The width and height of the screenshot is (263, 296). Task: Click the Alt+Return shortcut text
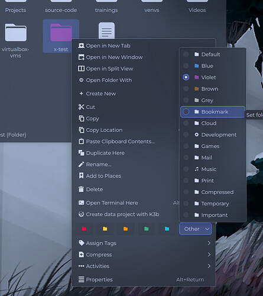pyautogui.click(x=190, y=279)
